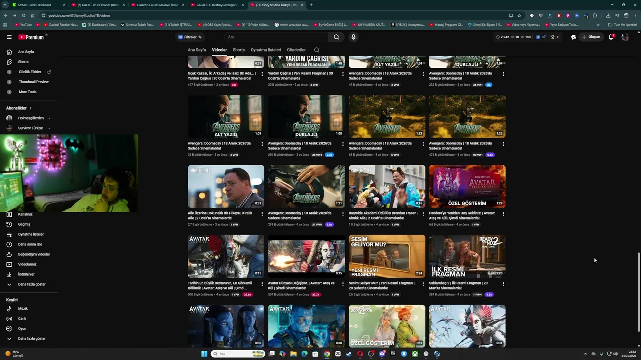Open the Filtreler filter button
641x360 pixels.
[190, 37]
